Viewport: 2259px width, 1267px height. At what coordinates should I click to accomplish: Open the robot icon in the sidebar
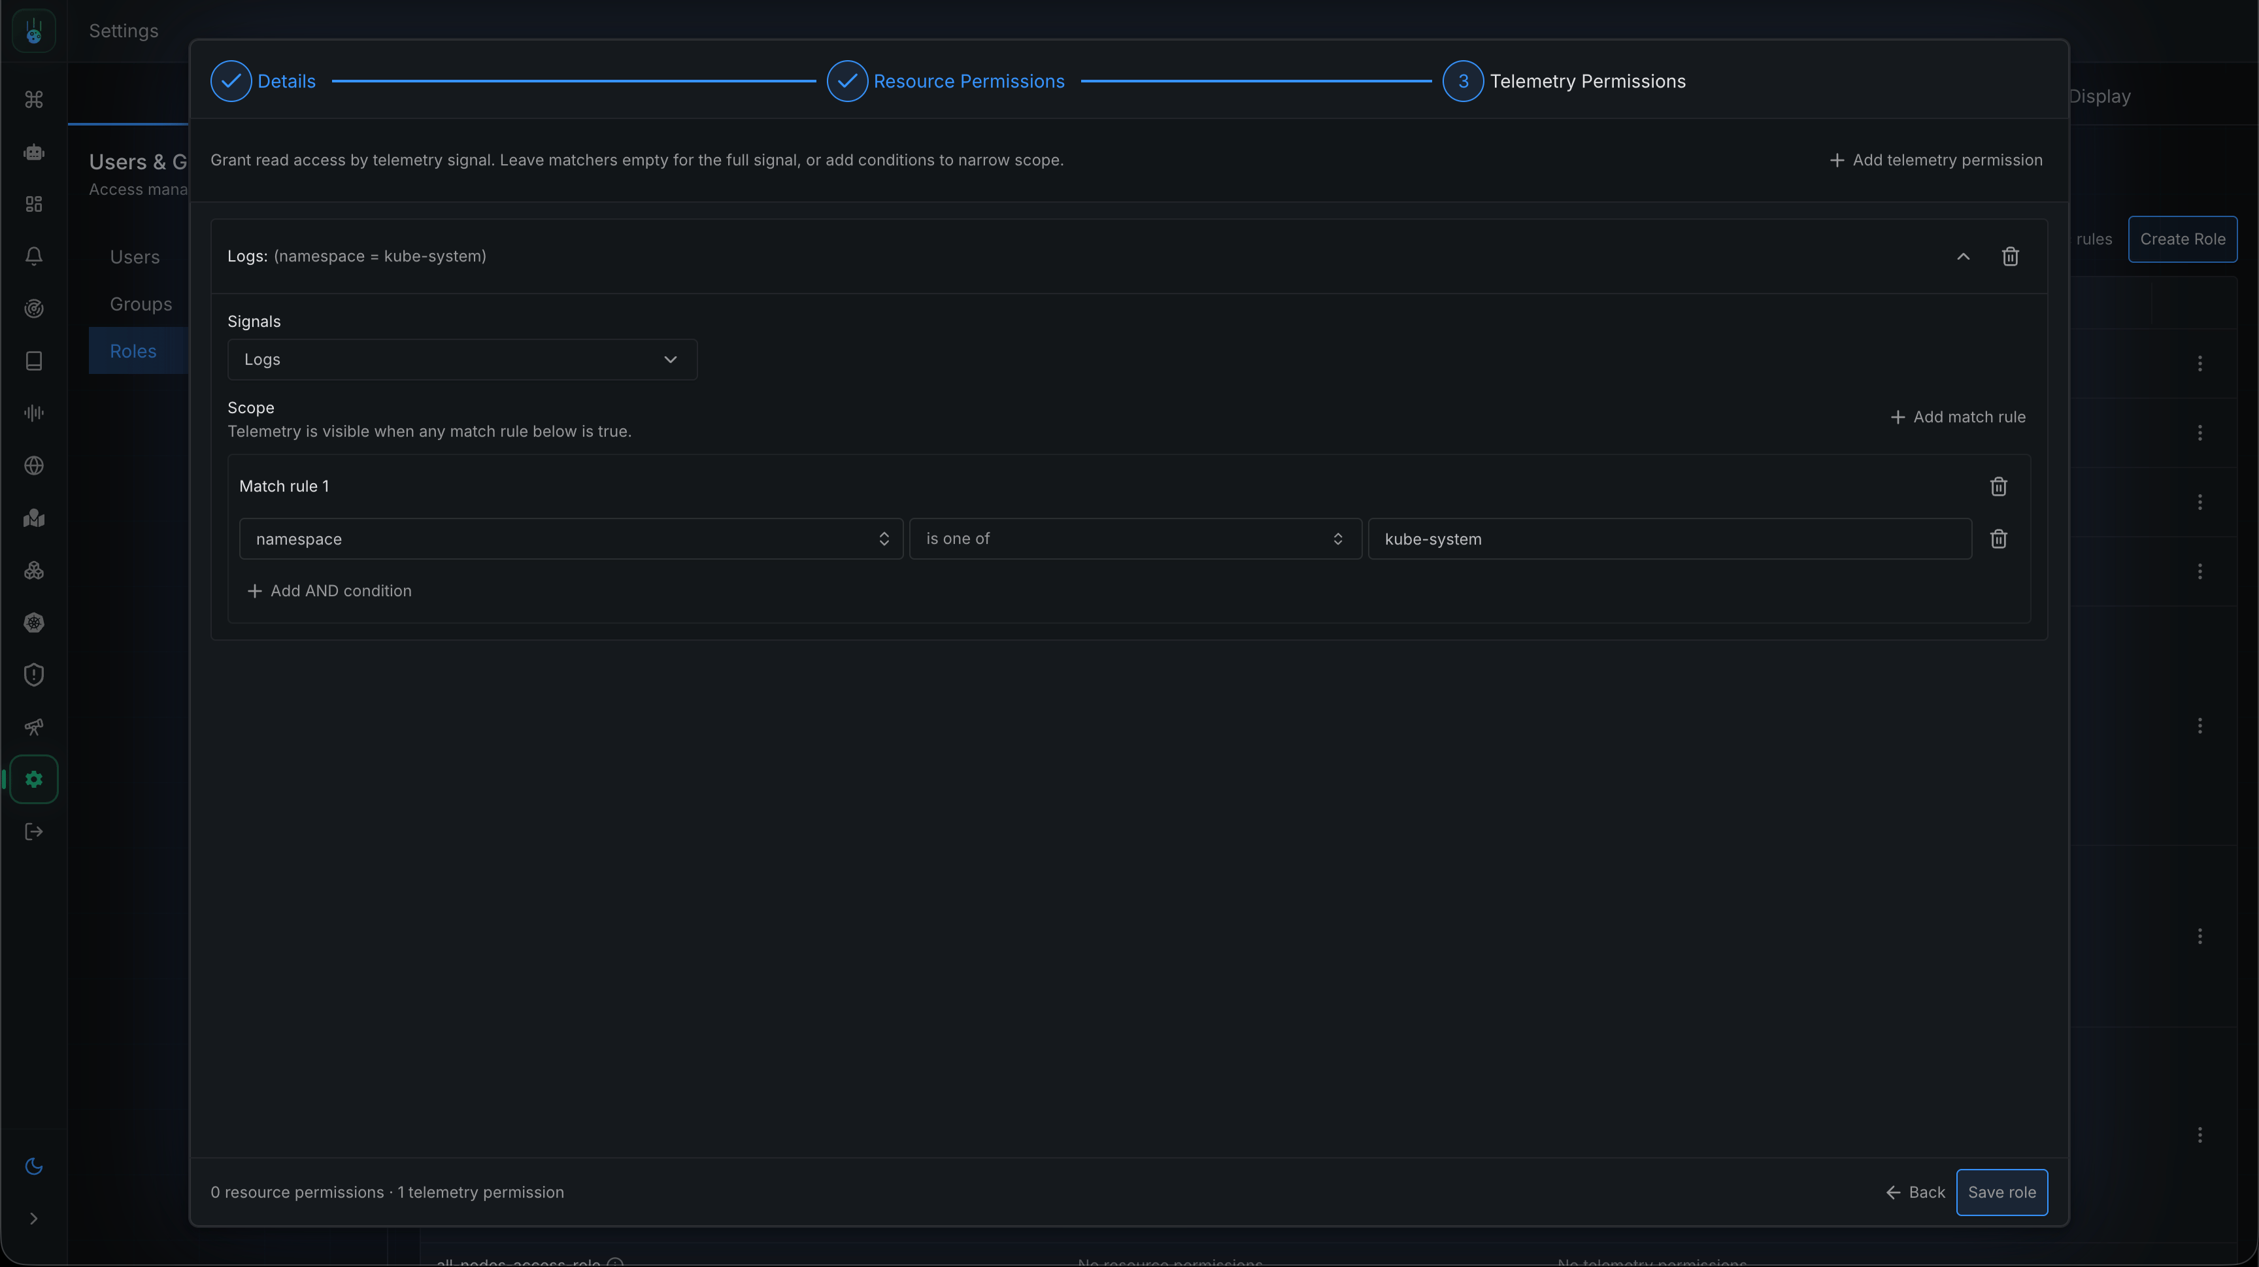[33, 152]
